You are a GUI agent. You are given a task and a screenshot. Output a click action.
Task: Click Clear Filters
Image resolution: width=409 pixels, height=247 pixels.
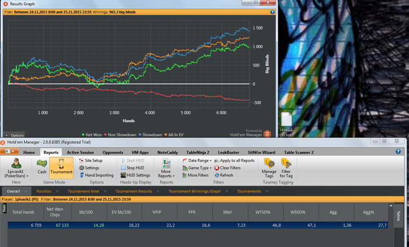227,168
